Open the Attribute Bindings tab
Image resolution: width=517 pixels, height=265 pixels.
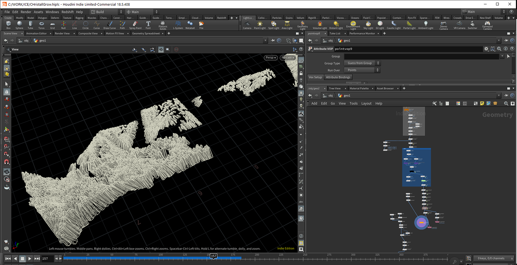click(x=338, y=77)
